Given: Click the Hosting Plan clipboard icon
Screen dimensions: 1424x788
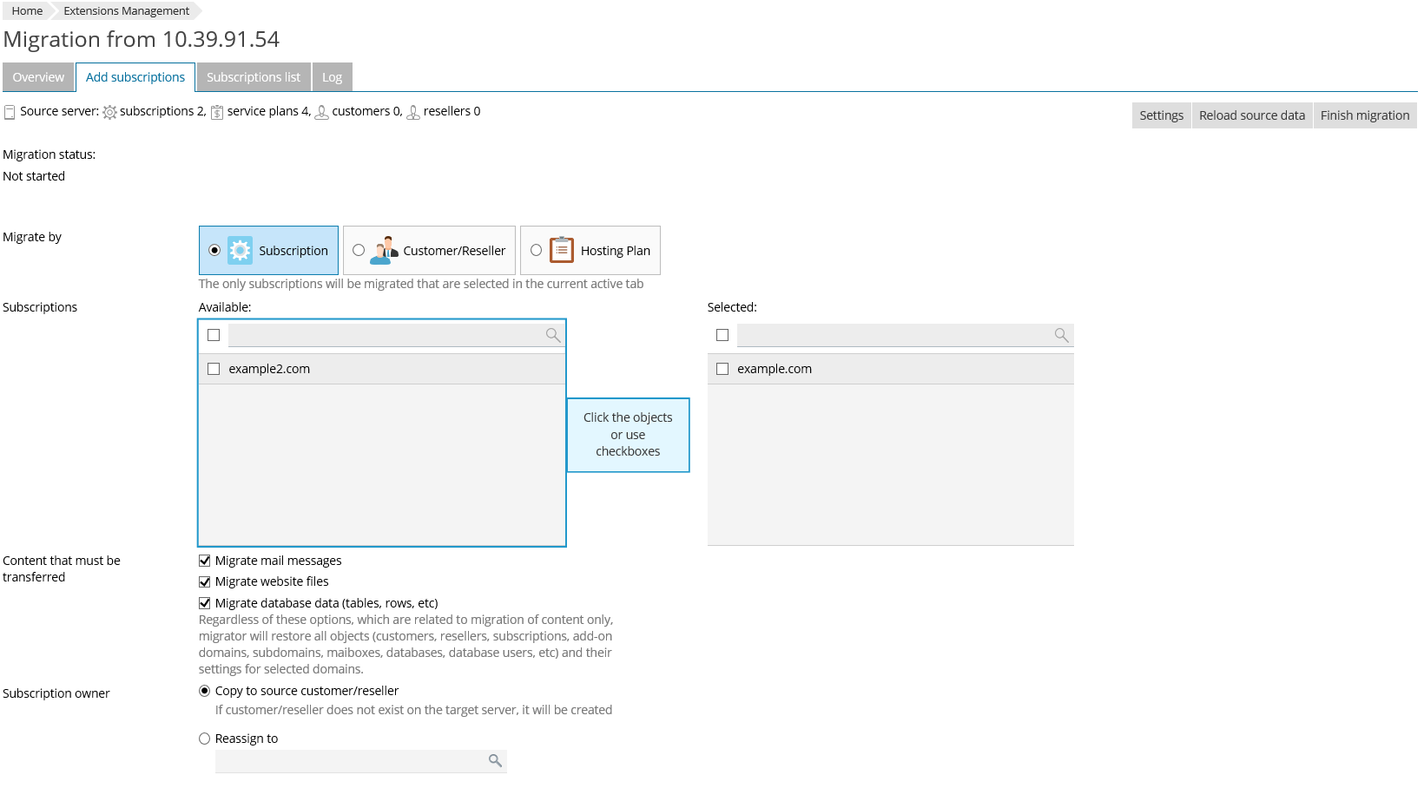Looking at the screenshot, I should pos(562,251).
